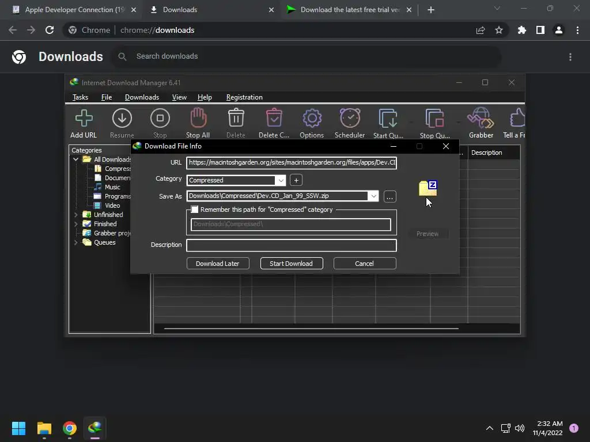
Task: Bookmark page with star icon
Action: 499,30
